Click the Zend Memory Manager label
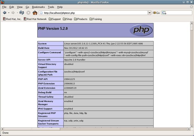This screenshot has width=194, height=136. click(x=45, y=103)
